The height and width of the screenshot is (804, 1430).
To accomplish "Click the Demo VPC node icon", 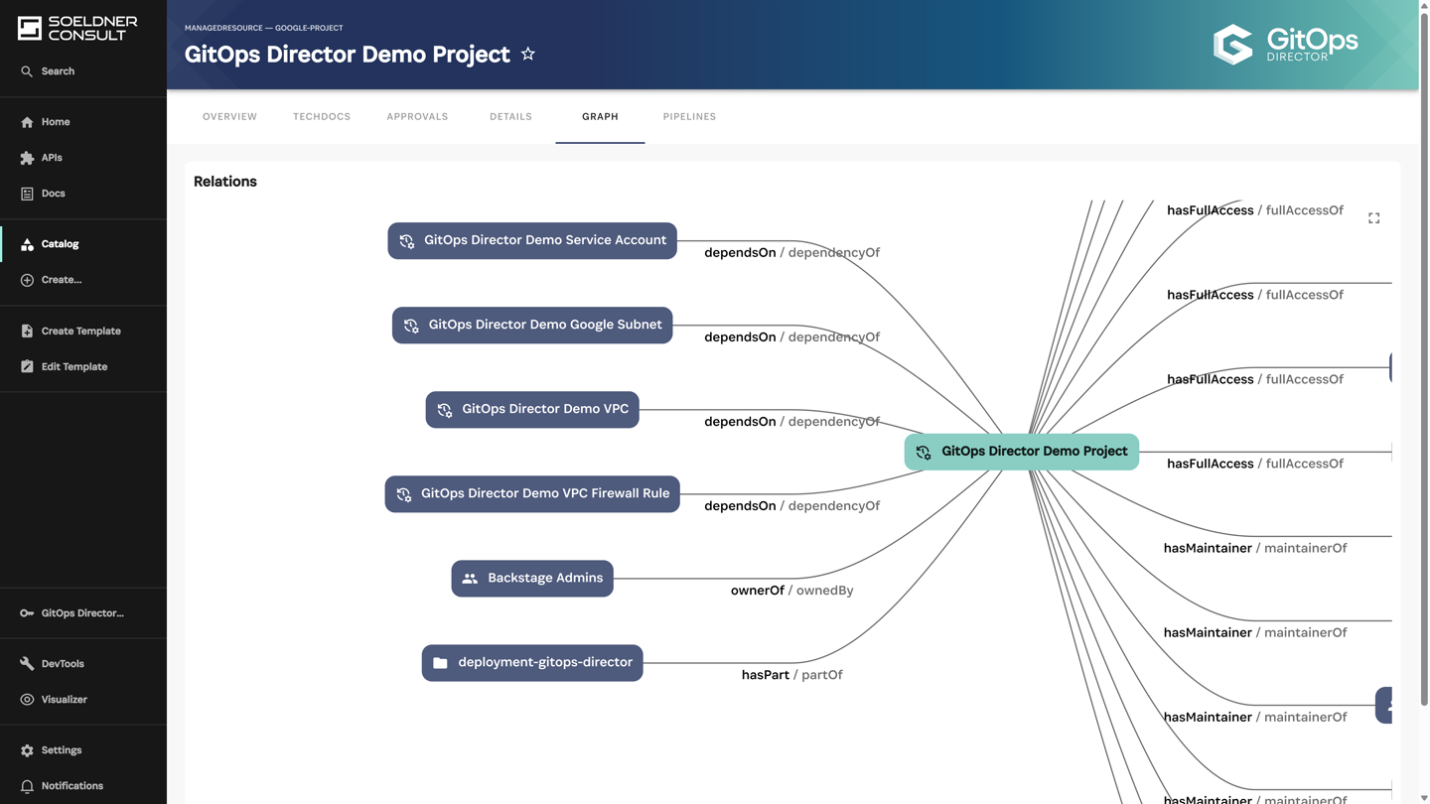I will pyautogui.click(x=445, y=410).
